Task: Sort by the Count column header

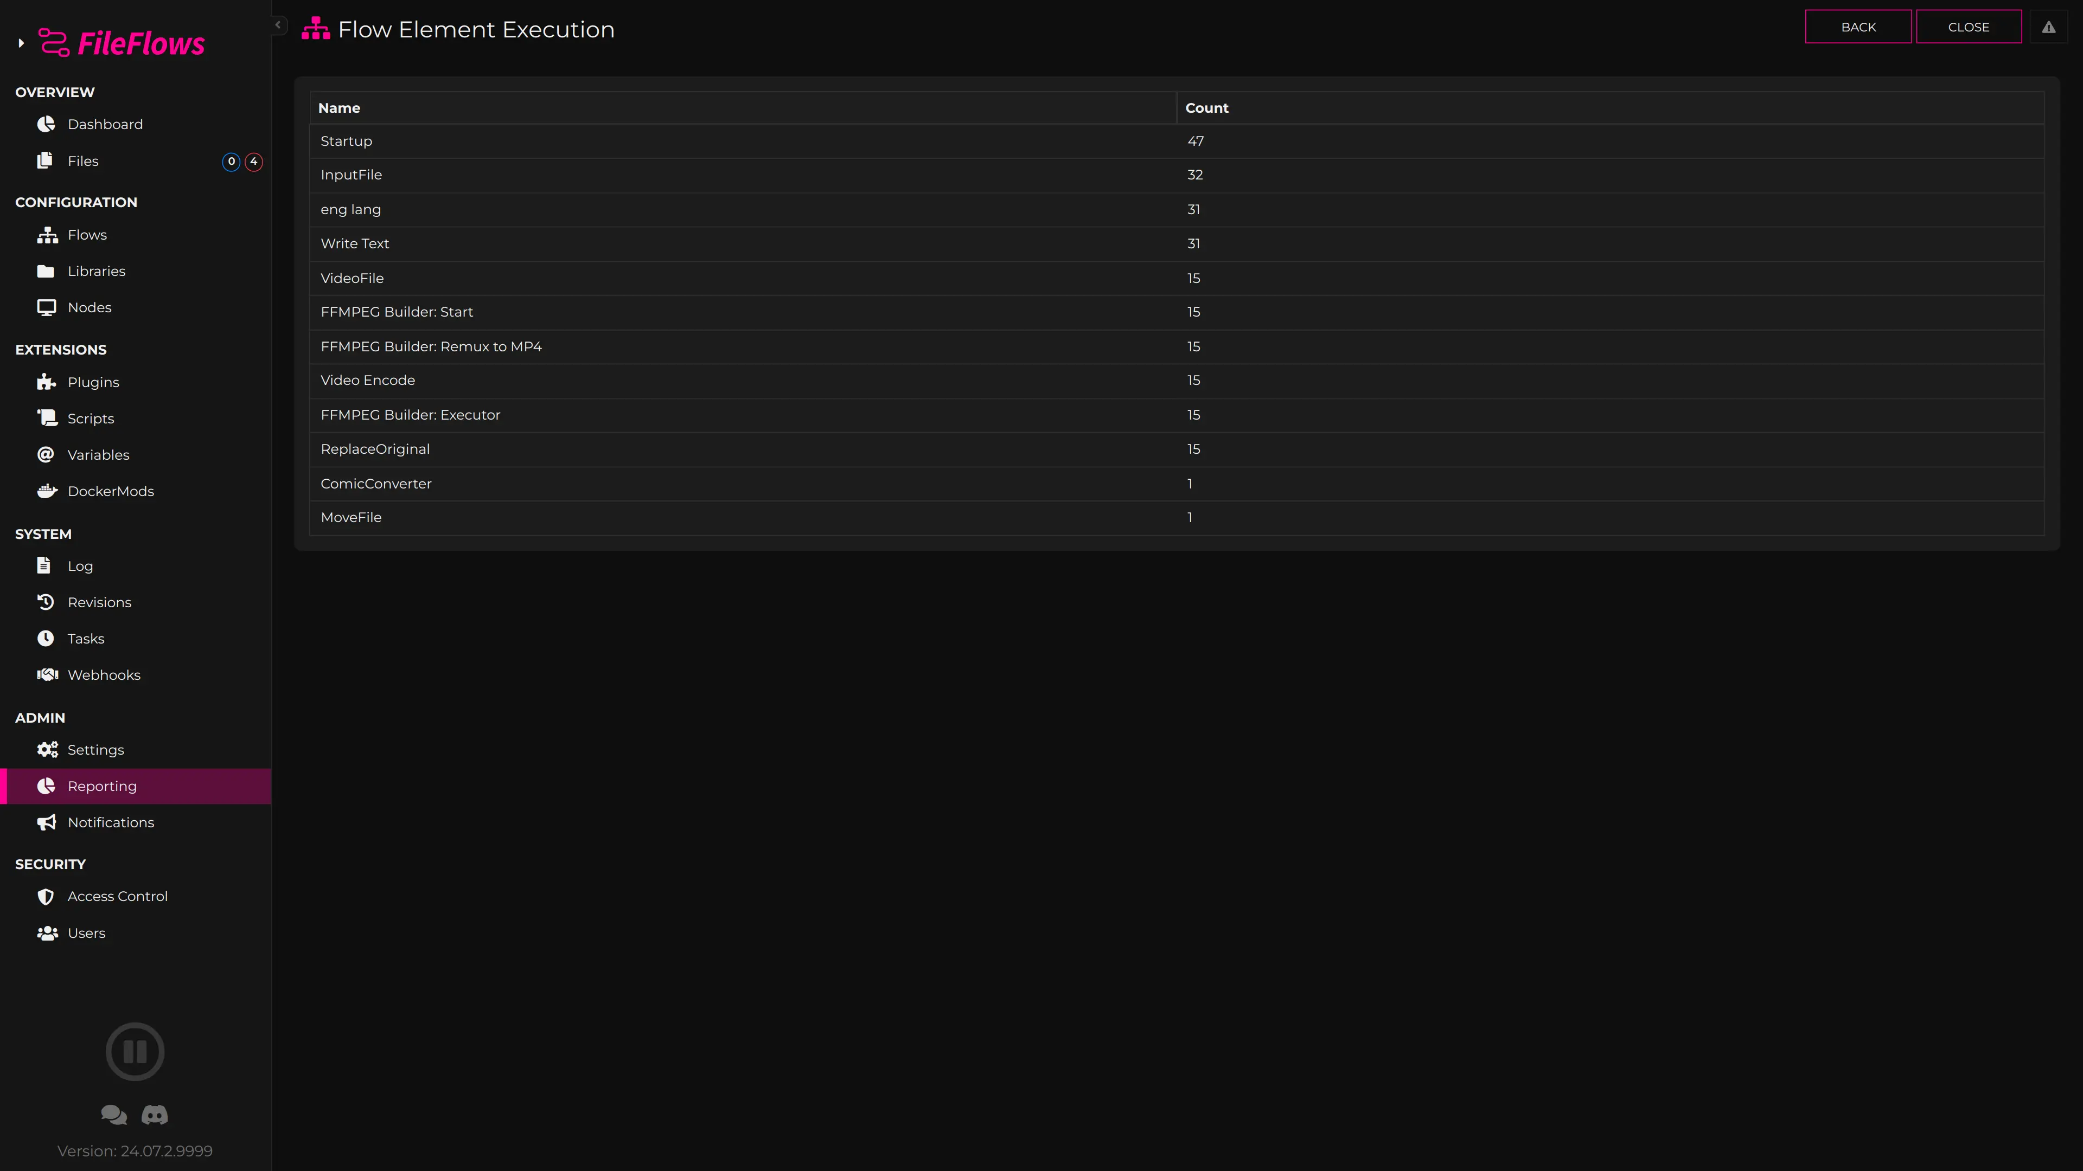Action: (1610, 107)
